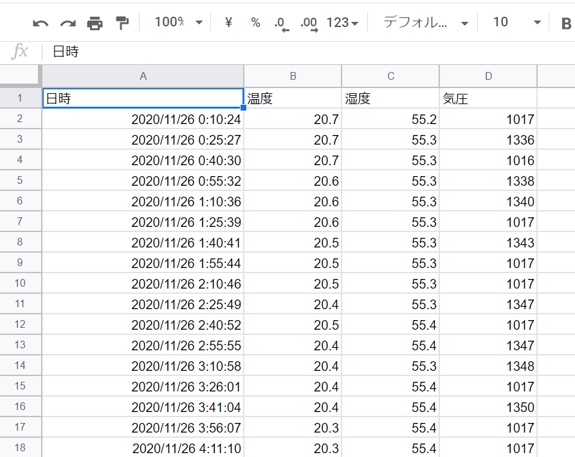This screenshot has width=575, height=457.
Task: Click cell A1 containing 日時
Action: coord(143,98)
